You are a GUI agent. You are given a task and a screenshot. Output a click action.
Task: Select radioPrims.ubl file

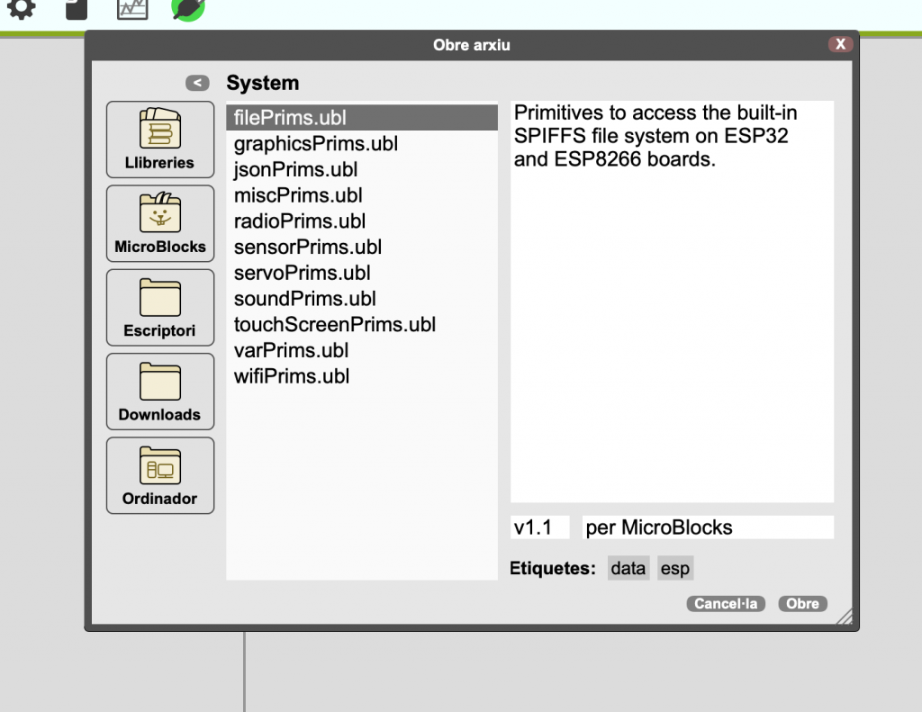pyautogui.click(x=299, y=221)
